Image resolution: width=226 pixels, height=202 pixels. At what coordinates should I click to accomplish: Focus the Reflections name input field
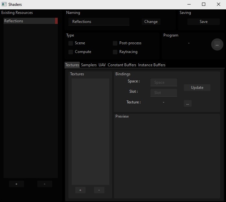tap(99, 22)
